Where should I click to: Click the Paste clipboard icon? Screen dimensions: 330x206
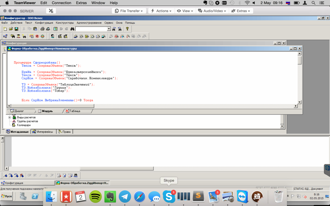[x=35, y=29]
